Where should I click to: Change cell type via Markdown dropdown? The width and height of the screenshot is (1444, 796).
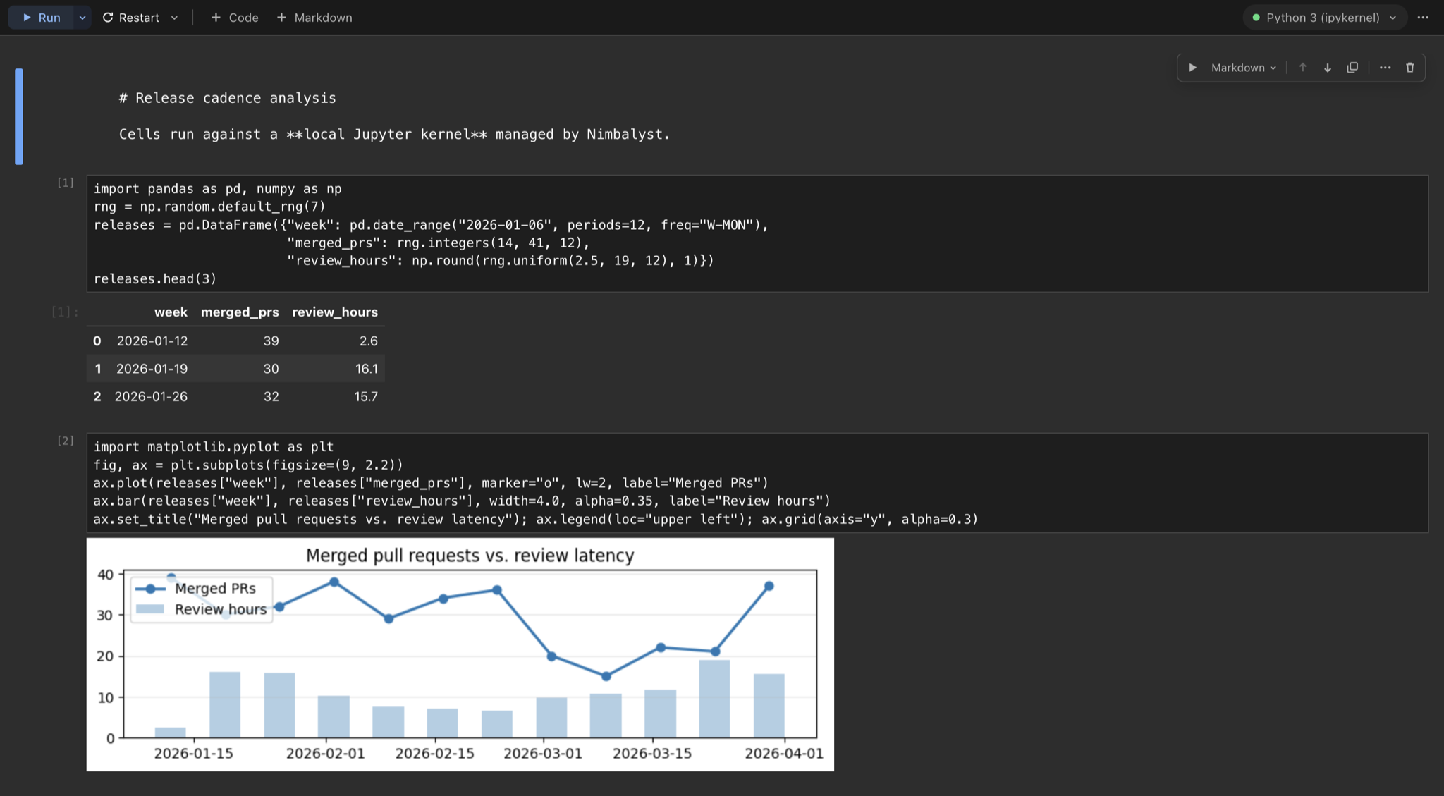click(x=1244, y=68)
